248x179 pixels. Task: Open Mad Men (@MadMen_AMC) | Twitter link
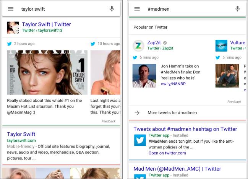pyautogui.click(x=177, y=169)
